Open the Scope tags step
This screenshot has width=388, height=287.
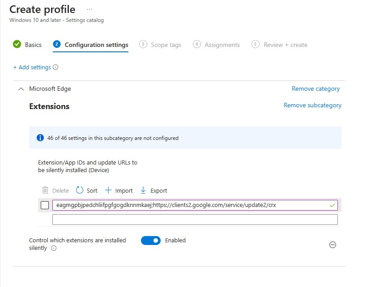pyautogui.click(x=160, y=45)
